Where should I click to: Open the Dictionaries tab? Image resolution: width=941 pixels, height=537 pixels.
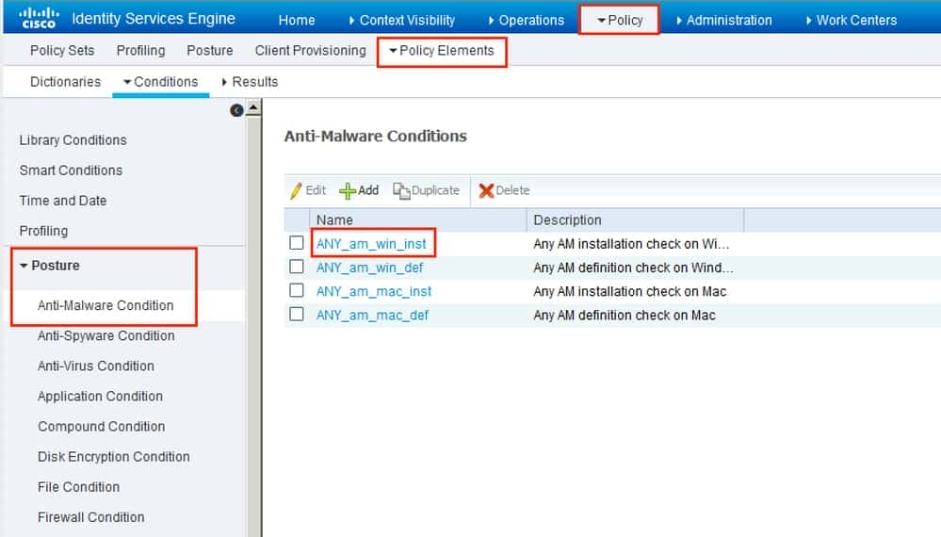click(x=65, y=82)
